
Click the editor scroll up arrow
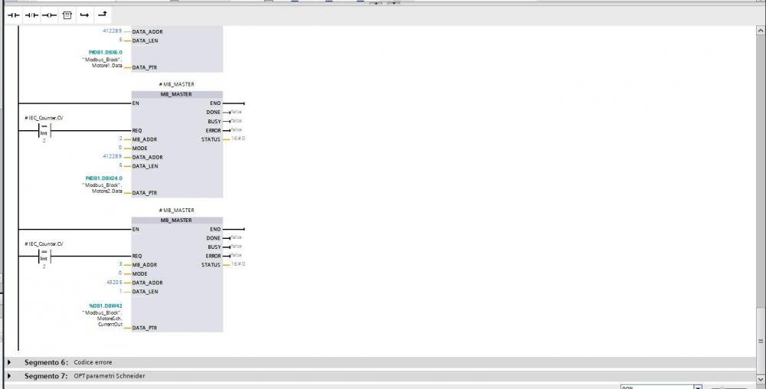pyautogui.click(x=761, y=31)
